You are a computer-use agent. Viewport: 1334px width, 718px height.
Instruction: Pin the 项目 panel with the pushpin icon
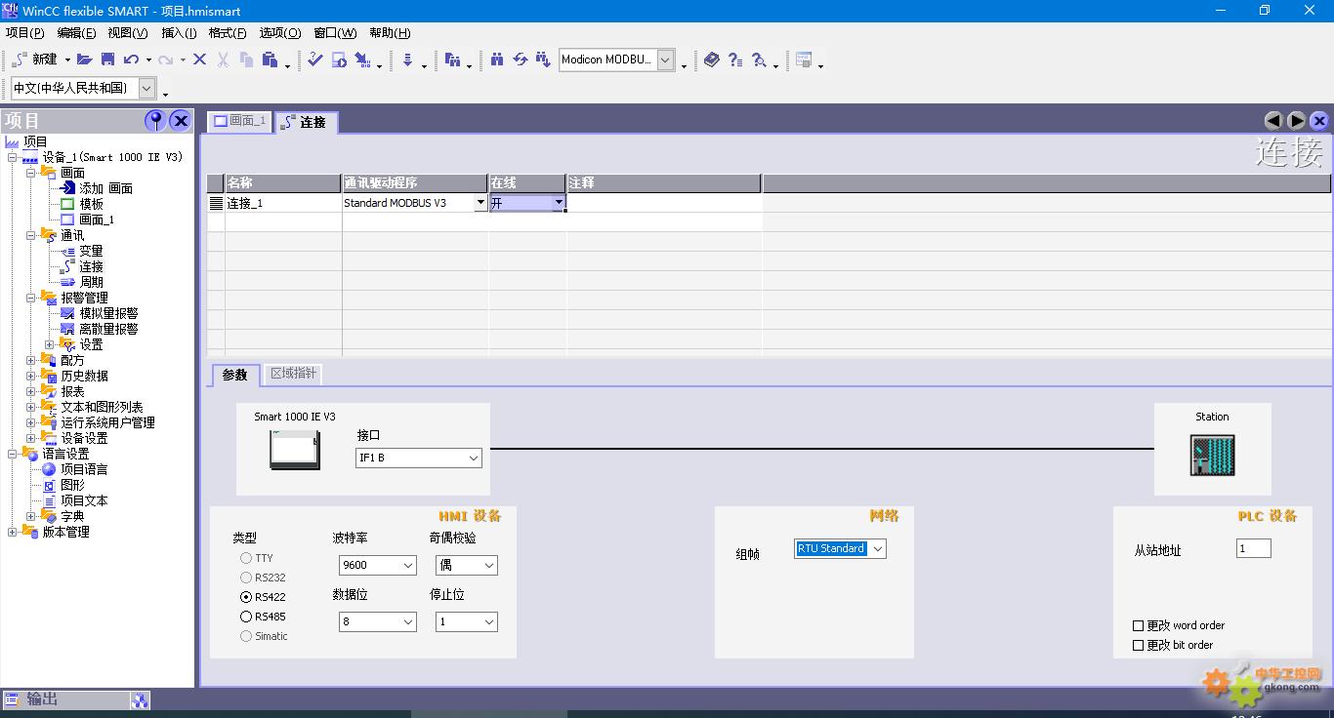click(154, 120)
